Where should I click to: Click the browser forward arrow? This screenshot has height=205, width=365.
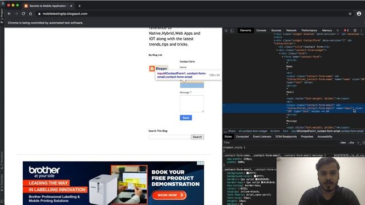(17, 14)
